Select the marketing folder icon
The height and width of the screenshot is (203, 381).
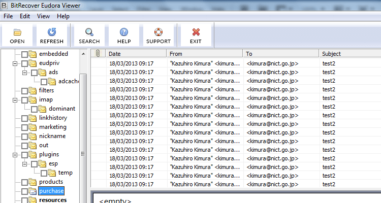(33, 127)
